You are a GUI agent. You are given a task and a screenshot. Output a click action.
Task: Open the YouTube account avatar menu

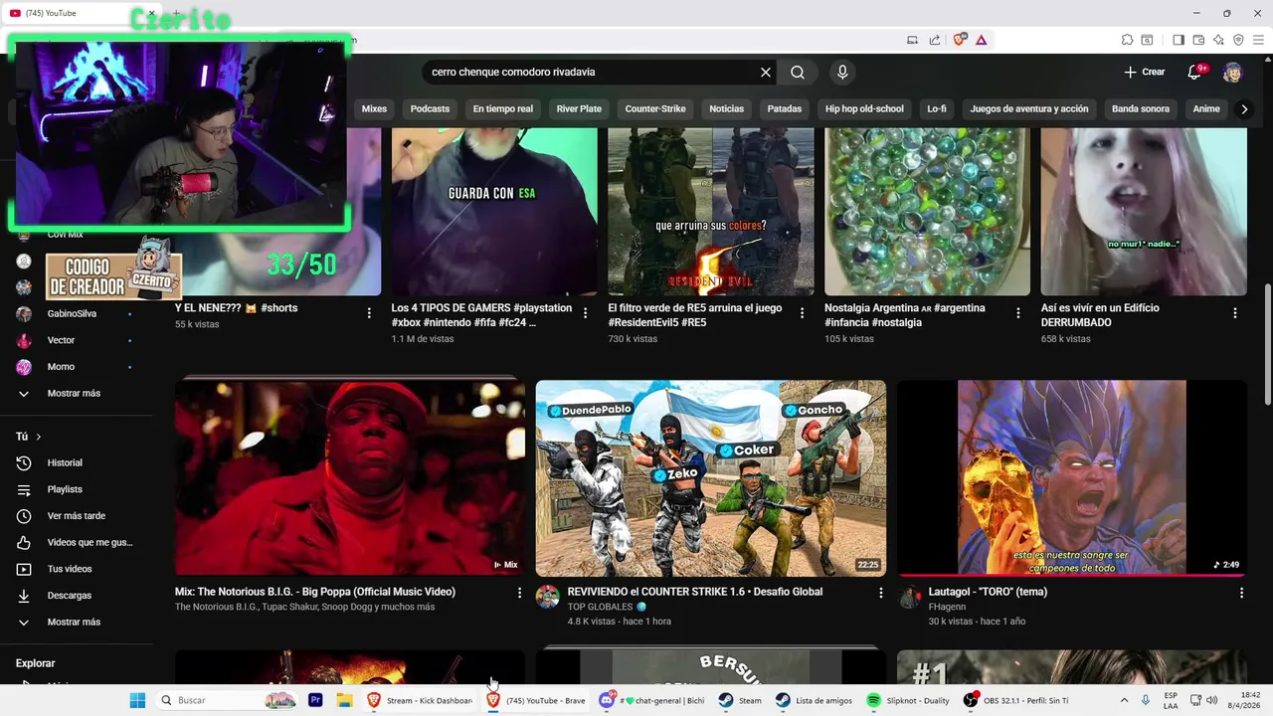click(x=1232, y=72)
